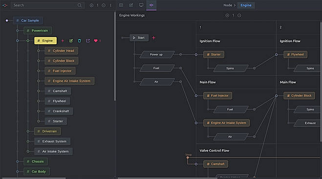Click the Node breadcrumb label
This screenshot has height=179, width=322.
(228, 5)
